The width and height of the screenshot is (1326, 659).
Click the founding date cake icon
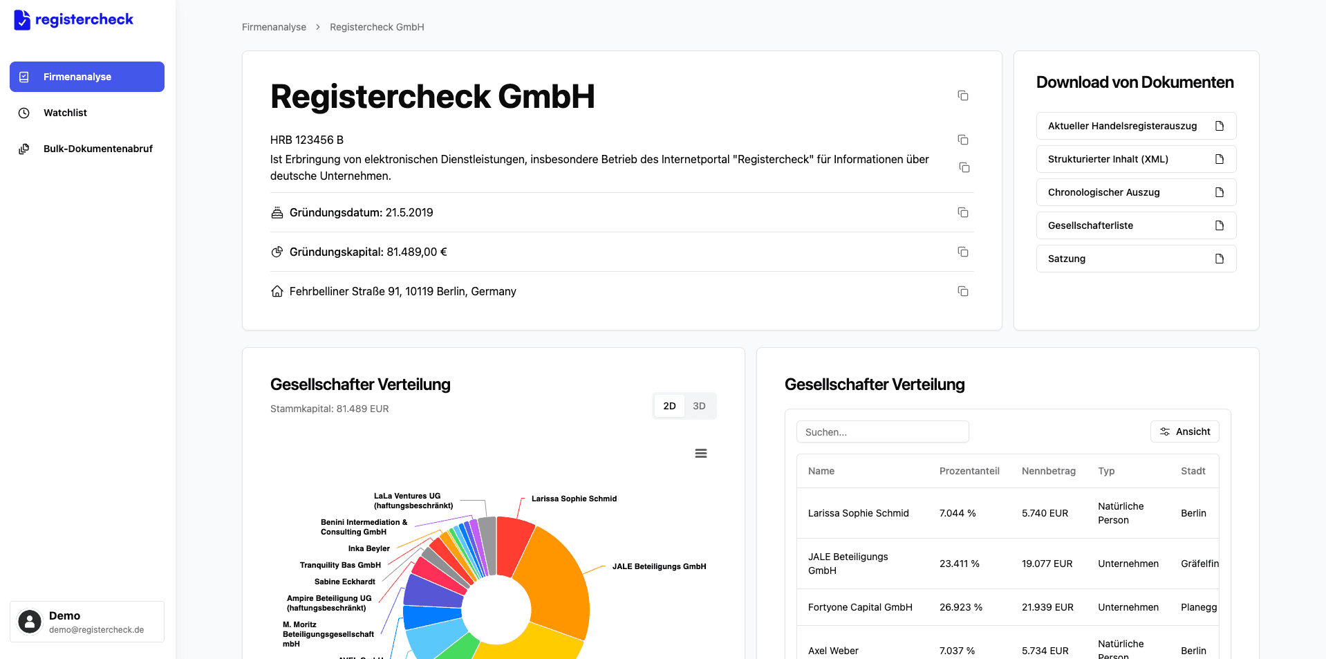tap(277, 212)
